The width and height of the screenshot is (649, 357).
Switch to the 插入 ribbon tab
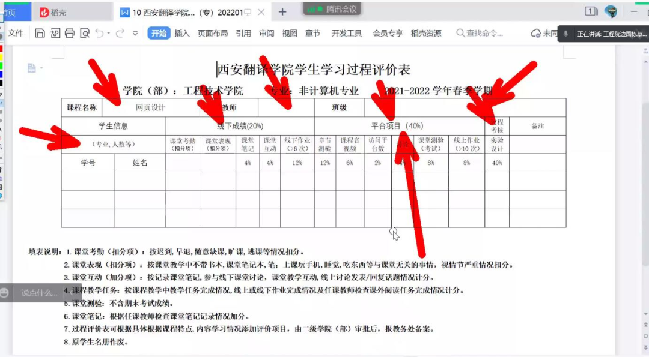pyautogui.click(x=182, y=34)
